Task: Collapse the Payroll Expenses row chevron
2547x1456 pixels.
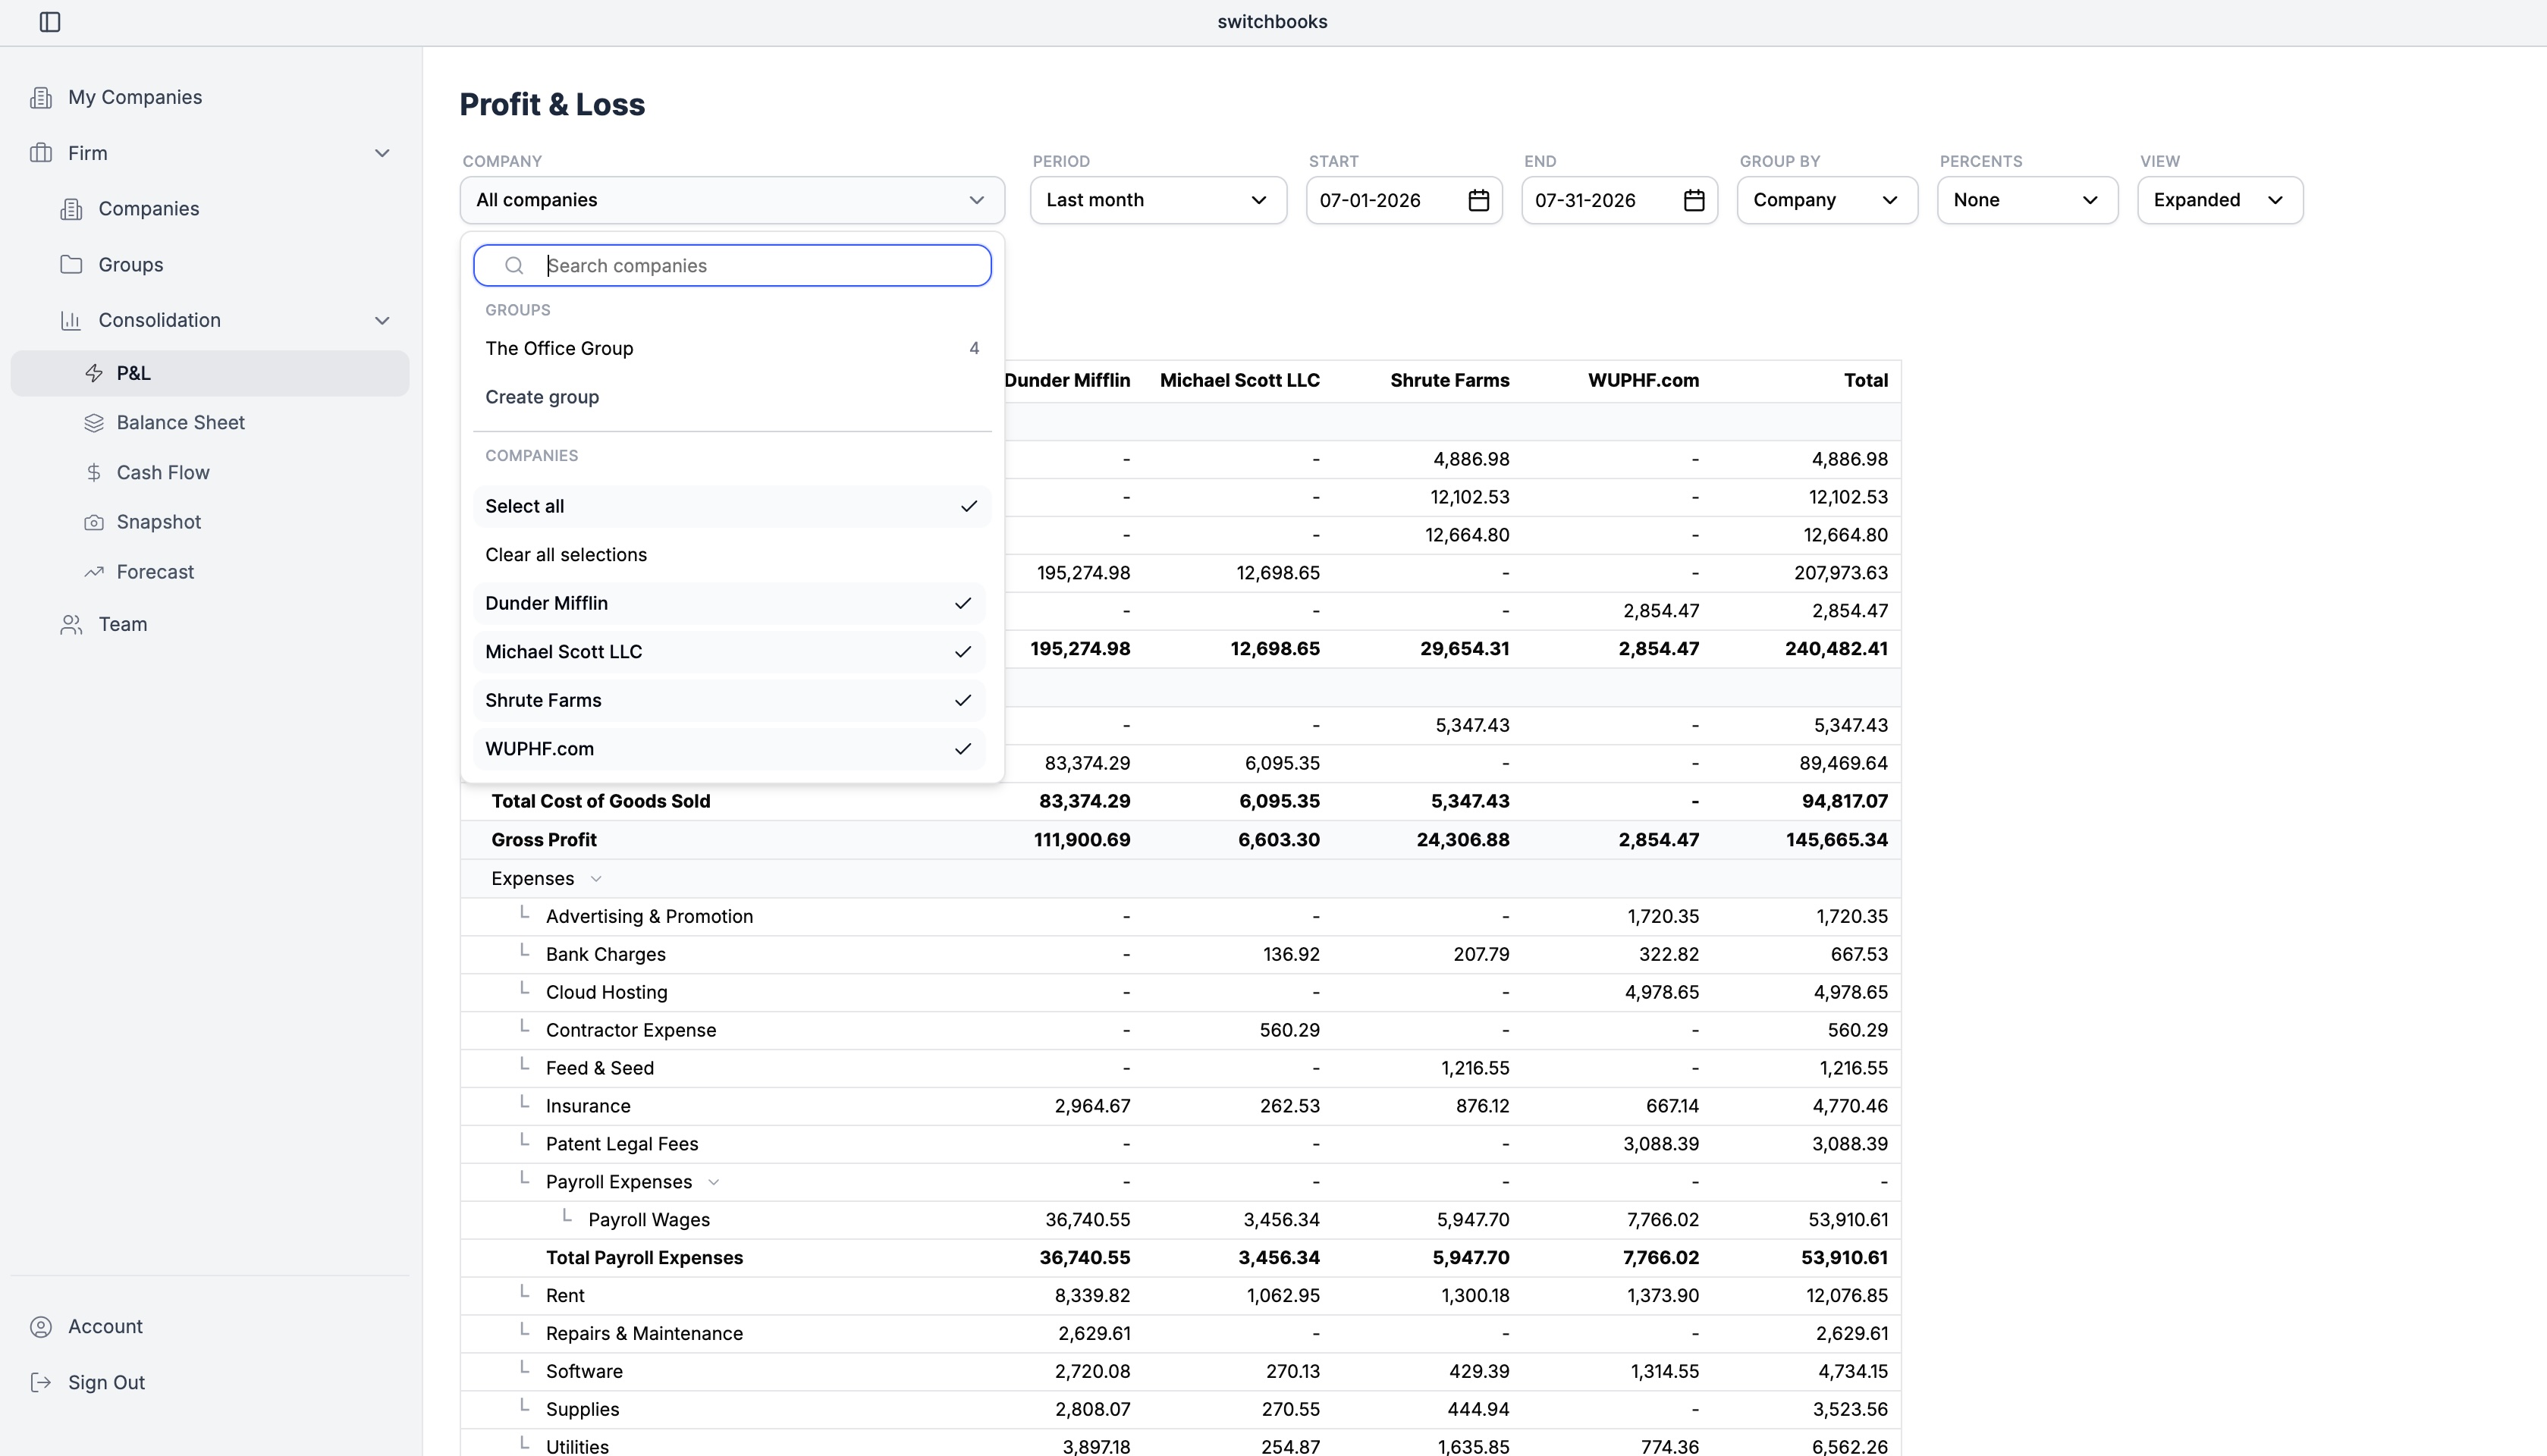Action: pos(714,1182)
